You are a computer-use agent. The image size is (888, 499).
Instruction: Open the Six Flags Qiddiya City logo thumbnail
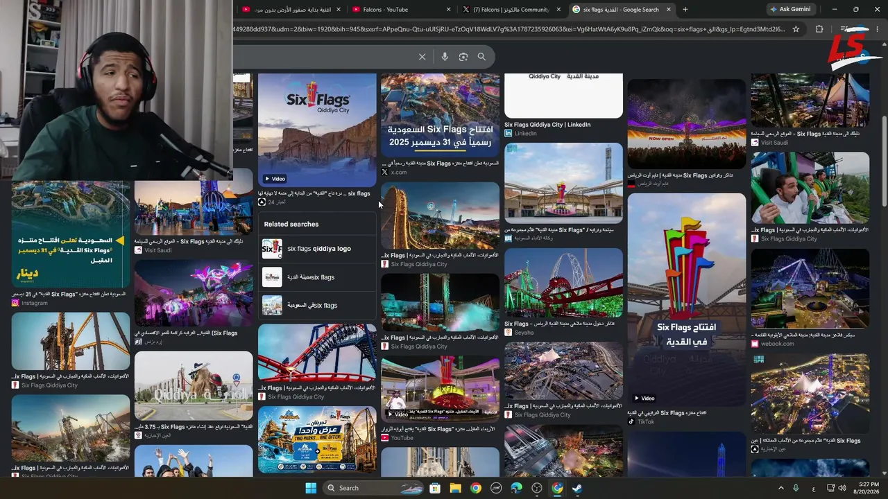point(317,130)
